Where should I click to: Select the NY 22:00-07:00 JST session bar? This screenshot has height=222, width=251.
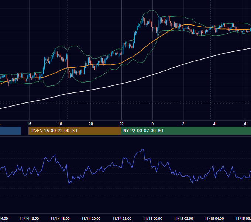tap(186, 131)
